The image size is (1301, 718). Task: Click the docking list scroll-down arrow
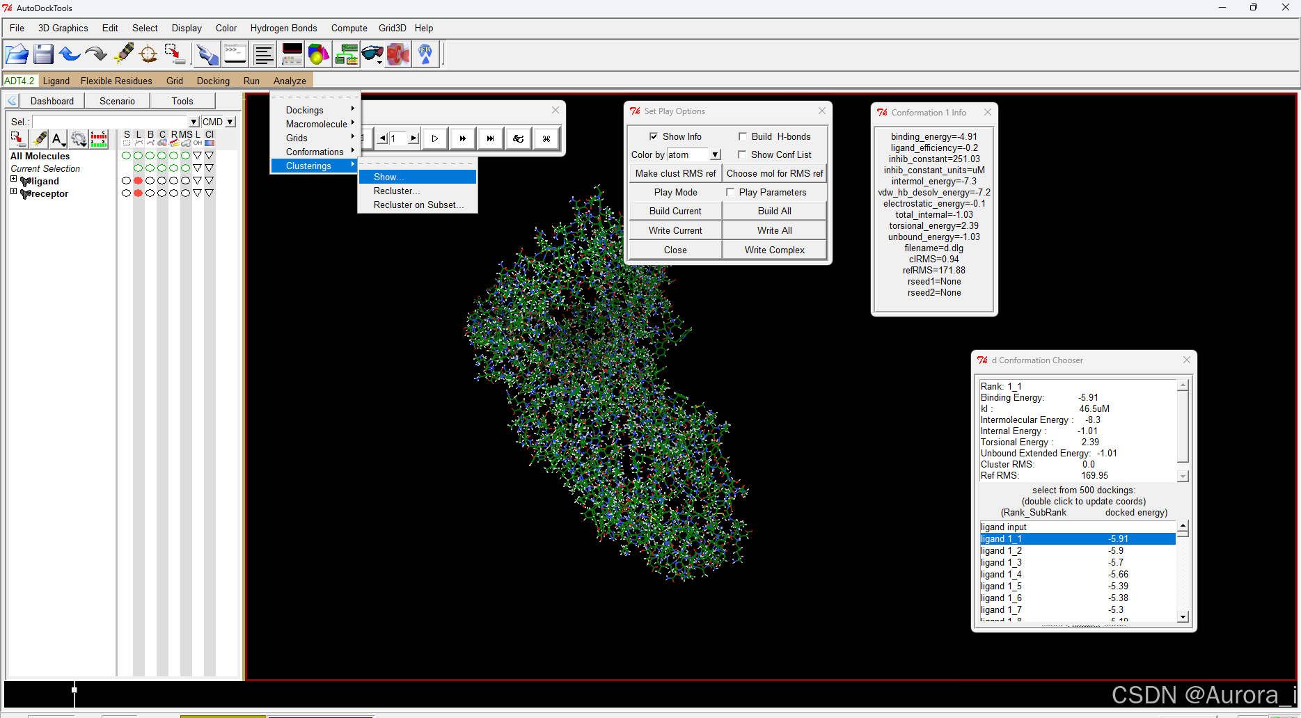(1183, 616)
